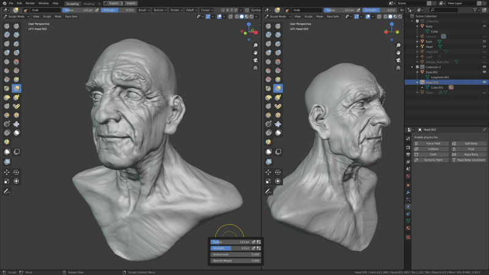Open the Modifiers wrench properties tab
489x275 pixels.
(408, 193)
